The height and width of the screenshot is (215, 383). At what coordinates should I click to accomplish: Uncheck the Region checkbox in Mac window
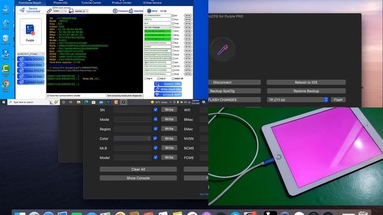[x=156, y=129]
